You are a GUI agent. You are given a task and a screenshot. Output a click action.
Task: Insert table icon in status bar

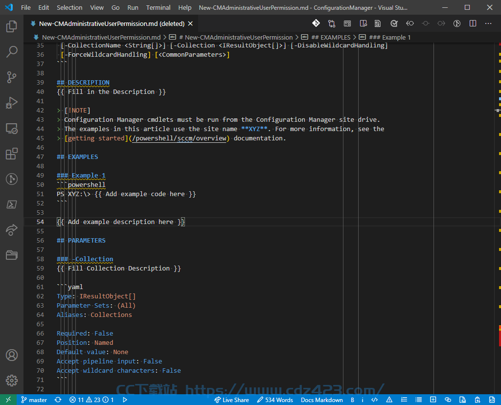click(x=433, y=400)
